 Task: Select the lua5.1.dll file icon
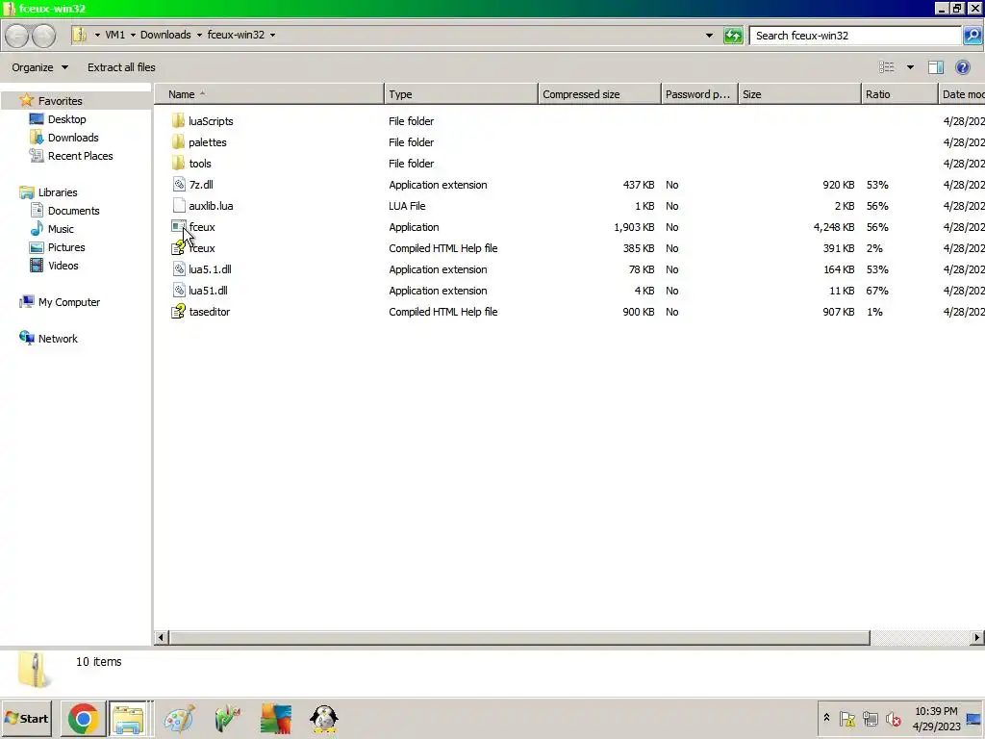tap(178, 269)
